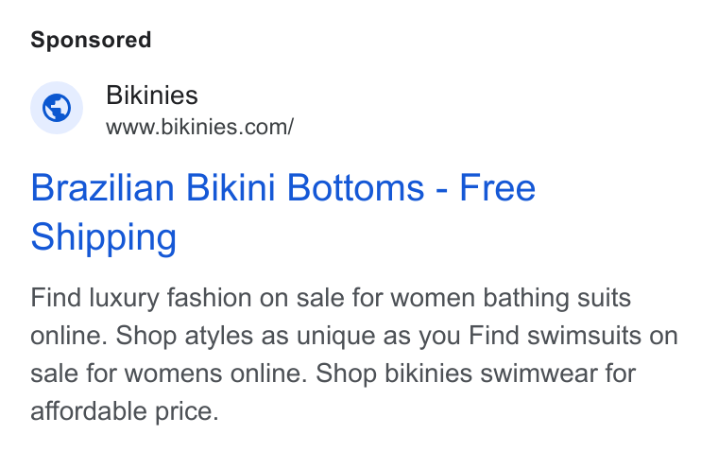The height and width of the screenshot is (452, 718).
Task: Click the blue globe favicon icon
Action: [x=57, y=108]
